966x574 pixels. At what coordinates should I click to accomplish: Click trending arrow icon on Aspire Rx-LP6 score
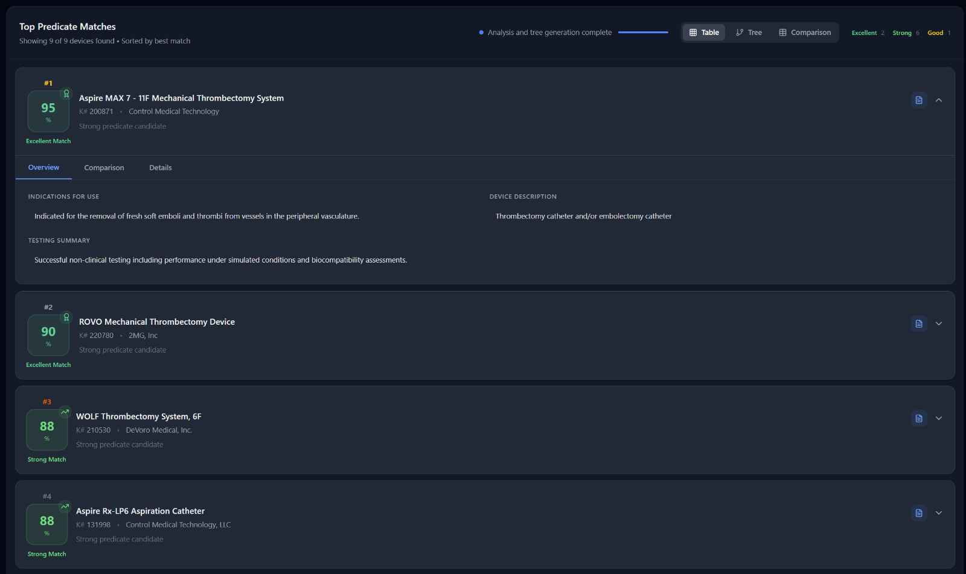click(65, 506)
